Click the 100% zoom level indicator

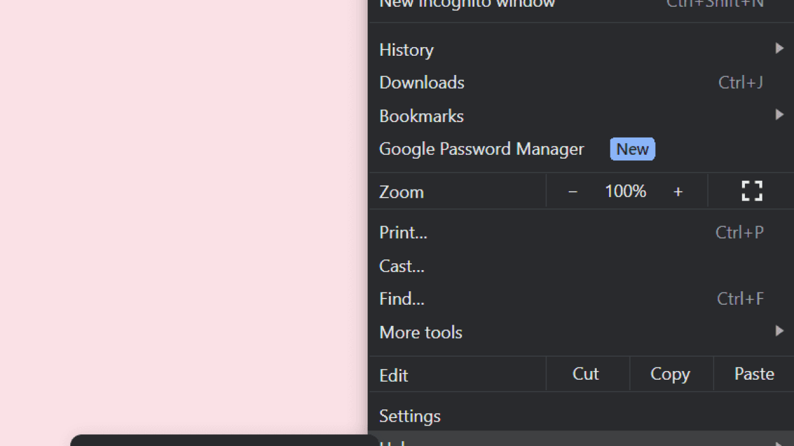point(625,191)
